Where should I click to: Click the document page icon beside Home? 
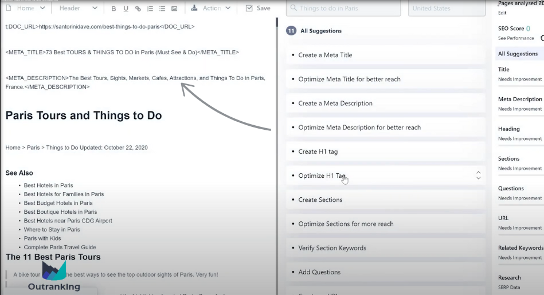pos(9,8)
